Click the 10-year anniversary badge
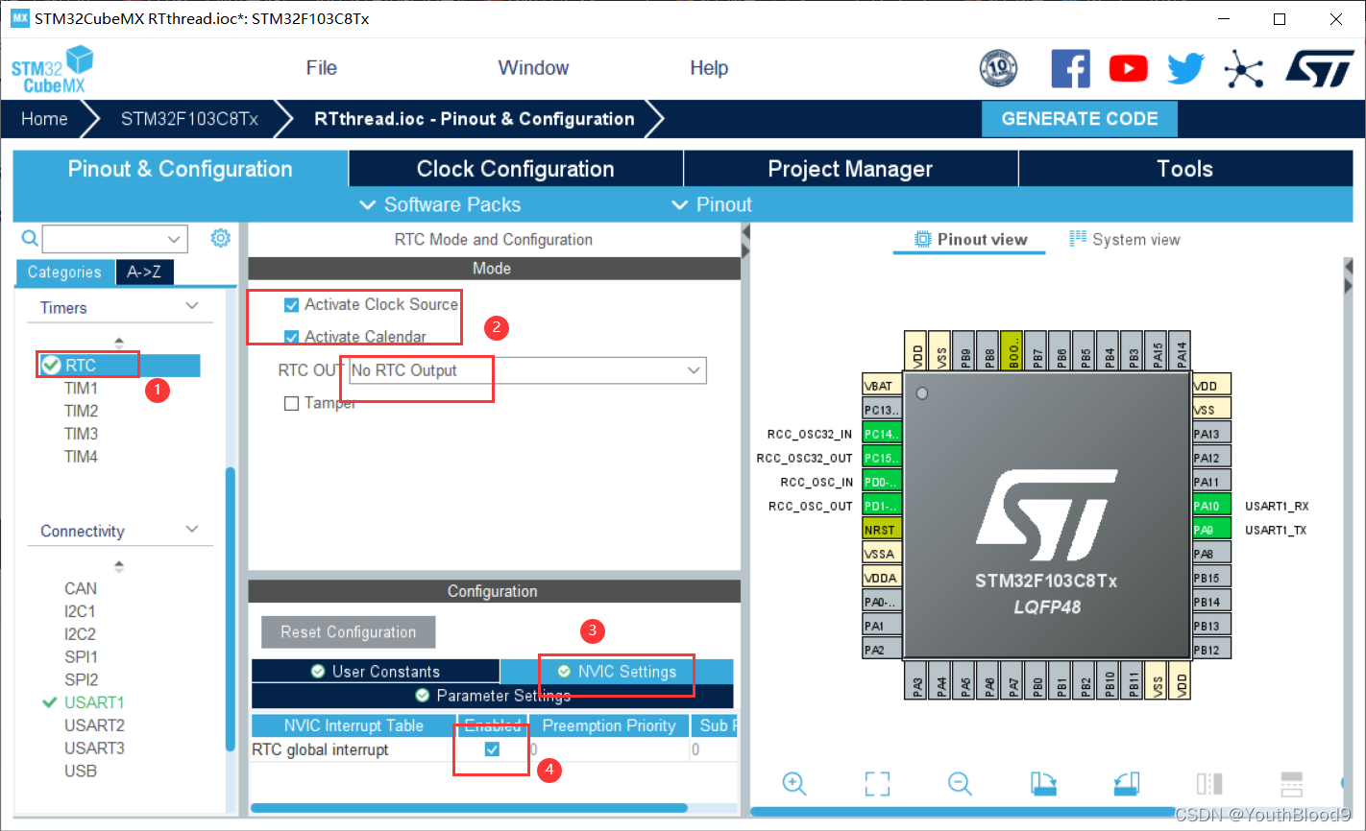The image size is (1366, 831). click(998, 68)
